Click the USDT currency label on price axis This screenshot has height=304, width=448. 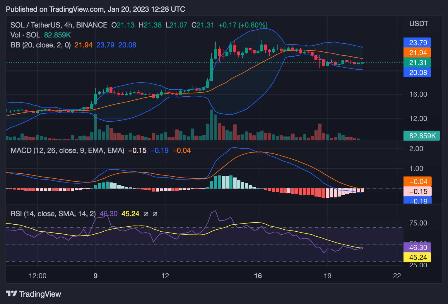pyautogui.click(x=419, y=24)
